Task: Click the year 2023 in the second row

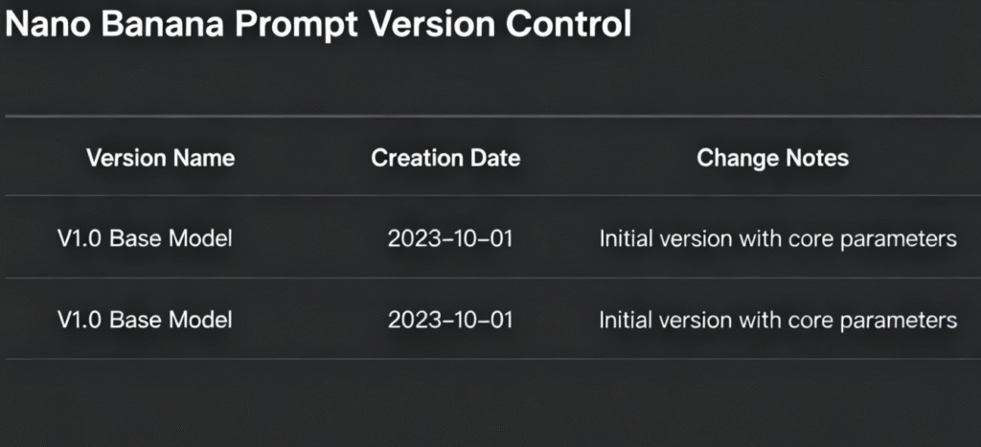Action: click(411, 319)
